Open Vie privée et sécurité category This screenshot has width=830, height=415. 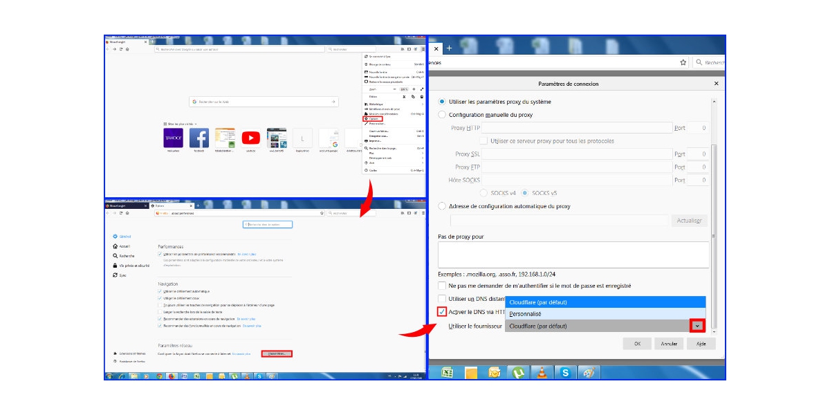pyautogui.click(x=130, y=266)
